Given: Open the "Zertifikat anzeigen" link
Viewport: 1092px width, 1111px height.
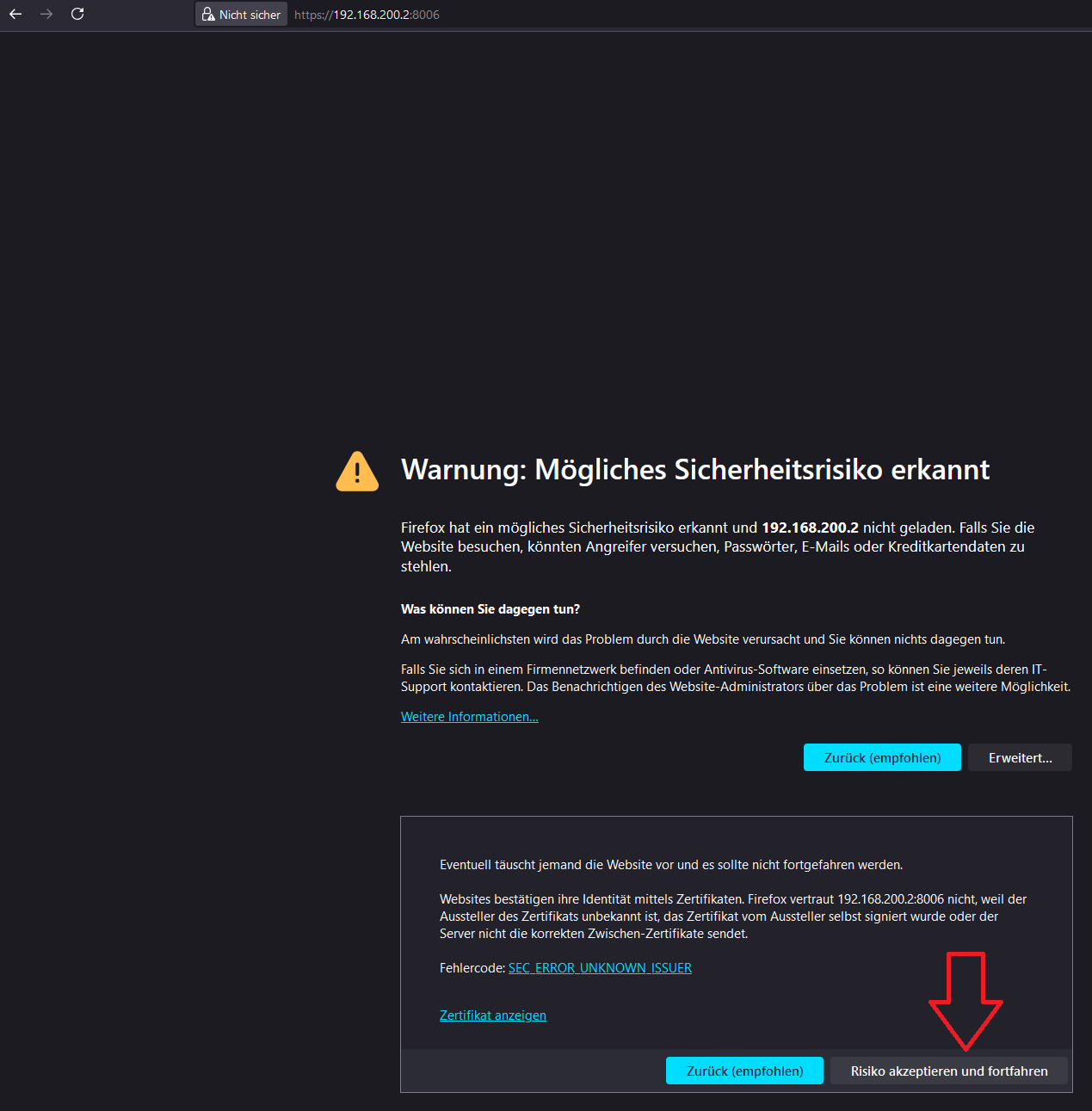Looking at the screenshot, I should [x=492, y=1015].
